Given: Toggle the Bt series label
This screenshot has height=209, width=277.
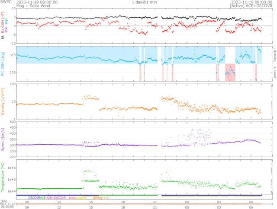Looking at the screenshot, I should point(3,38).
